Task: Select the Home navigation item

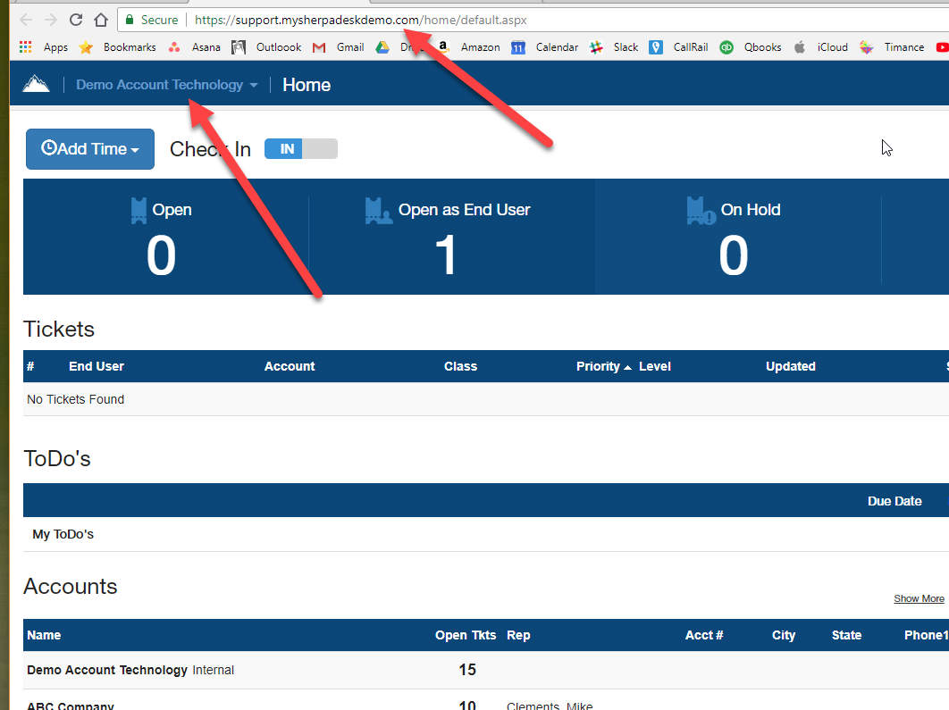Action: tap(307, 84)
